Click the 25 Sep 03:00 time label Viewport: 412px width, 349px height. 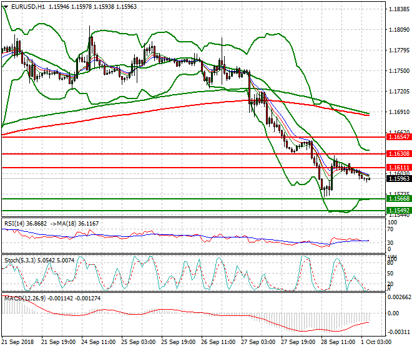pos(138,342)
